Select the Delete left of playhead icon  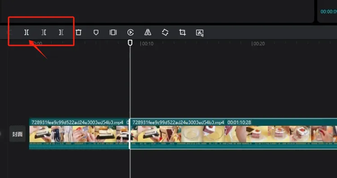pyautogui.click(x=44, y=32)
